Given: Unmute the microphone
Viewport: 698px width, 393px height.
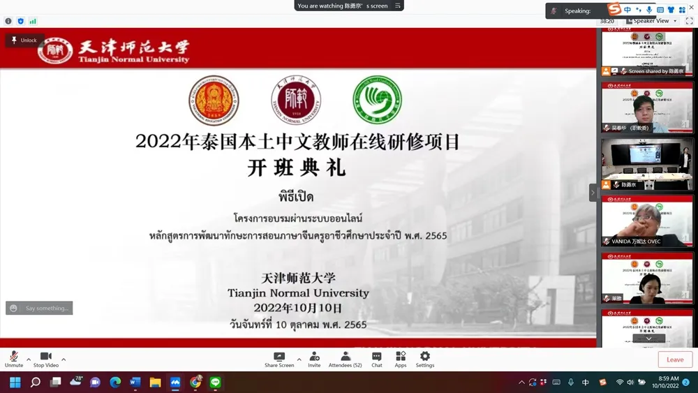Looking at the screenshot, I should (x=14, y=359).
